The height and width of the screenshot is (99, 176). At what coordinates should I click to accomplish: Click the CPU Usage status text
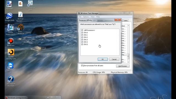click(99, 72)
